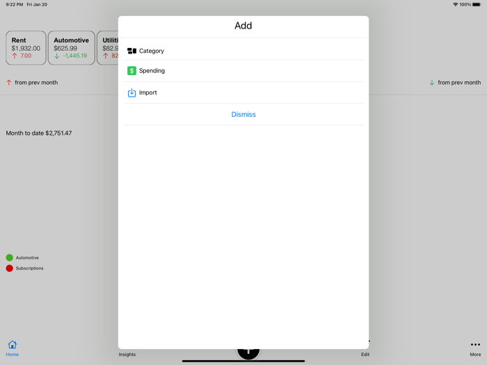Click the Rent amount $1,932.00
Viewport: 487px width, 365px height.
[26, 48]
